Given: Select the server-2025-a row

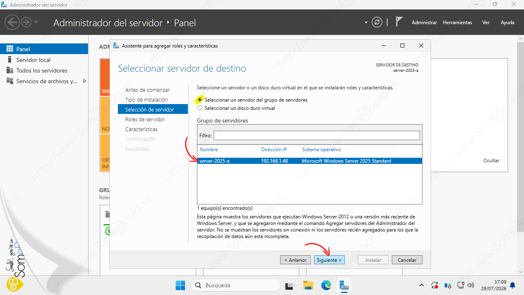Looking at the screenshot, I should tap(309, 161).
